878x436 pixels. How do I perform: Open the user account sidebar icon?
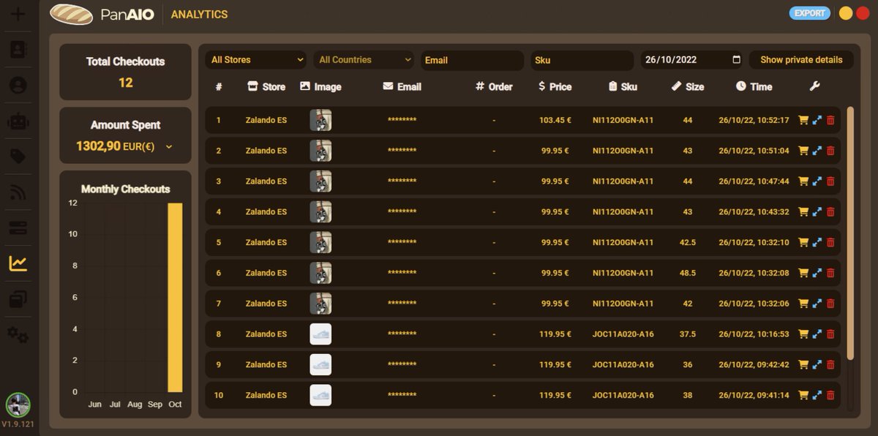[18, 85]
